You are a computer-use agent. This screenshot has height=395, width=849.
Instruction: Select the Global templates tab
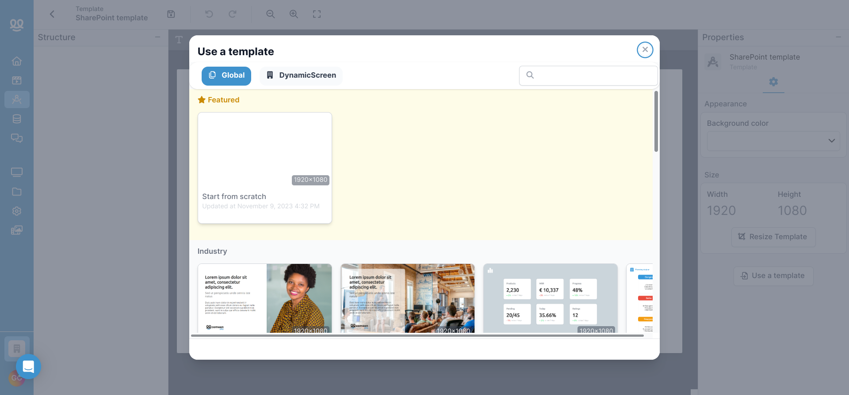(226, 75)
